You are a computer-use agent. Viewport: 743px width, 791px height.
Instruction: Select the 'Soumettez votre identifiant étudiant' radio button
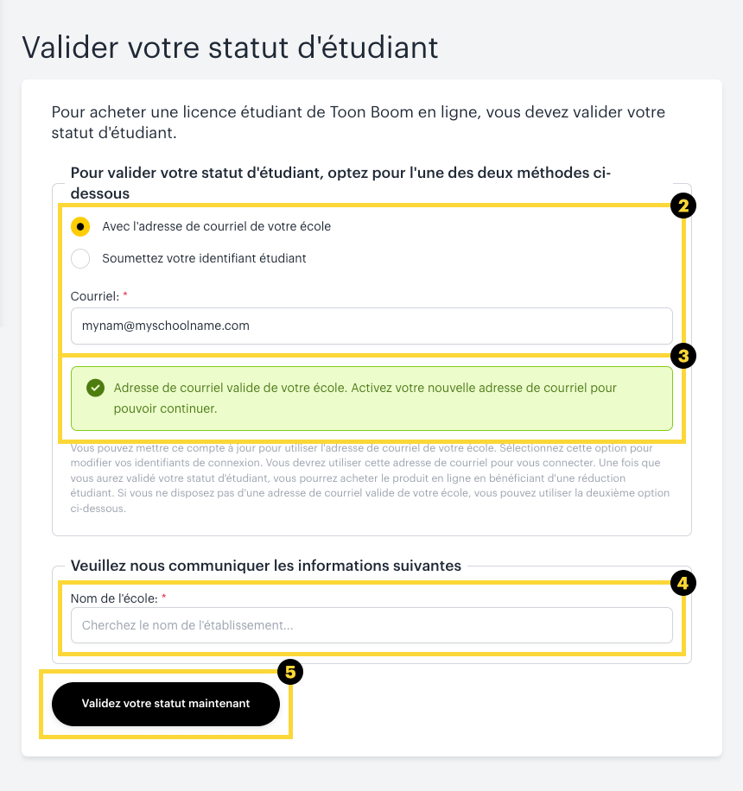80,258
